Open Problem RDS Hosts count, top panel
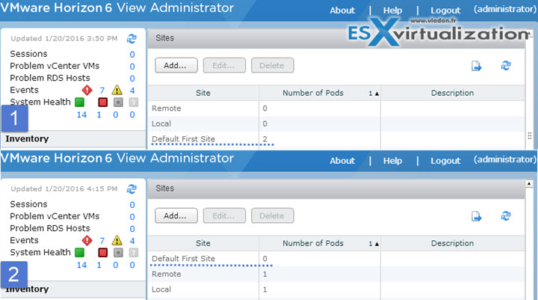Screen dimensions: 538x300 click(132, 79)
